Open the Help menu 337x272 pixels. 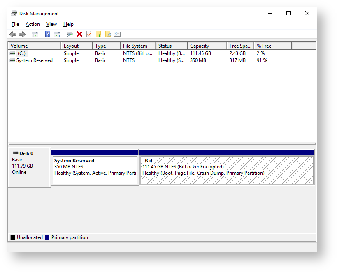pyautogui.click(x=68, y=24)
